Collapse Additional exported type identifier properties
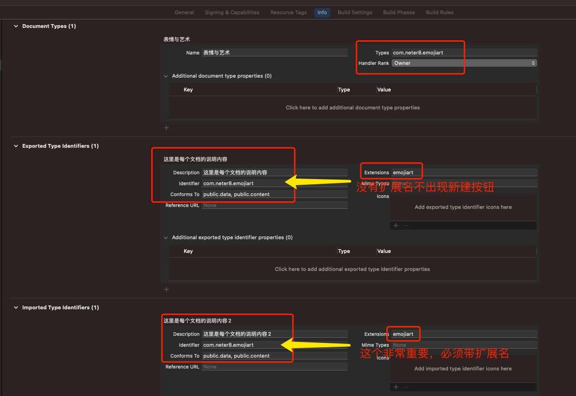Viewport: 576px width, 396px height. (166, 238)
